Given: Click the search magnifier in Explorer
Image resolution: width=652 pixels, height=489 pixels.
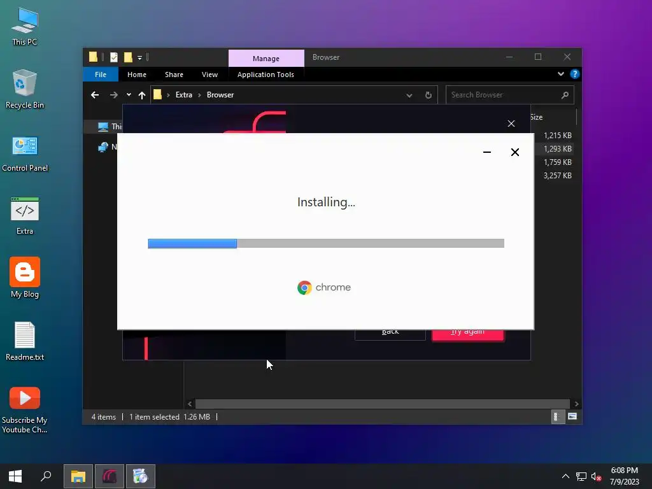Looking at the screenshot, I should (565, 96).
